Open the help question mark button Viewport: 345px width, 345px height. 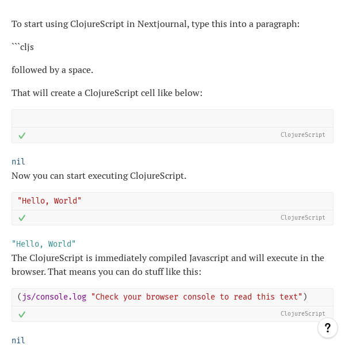[327, 328]
